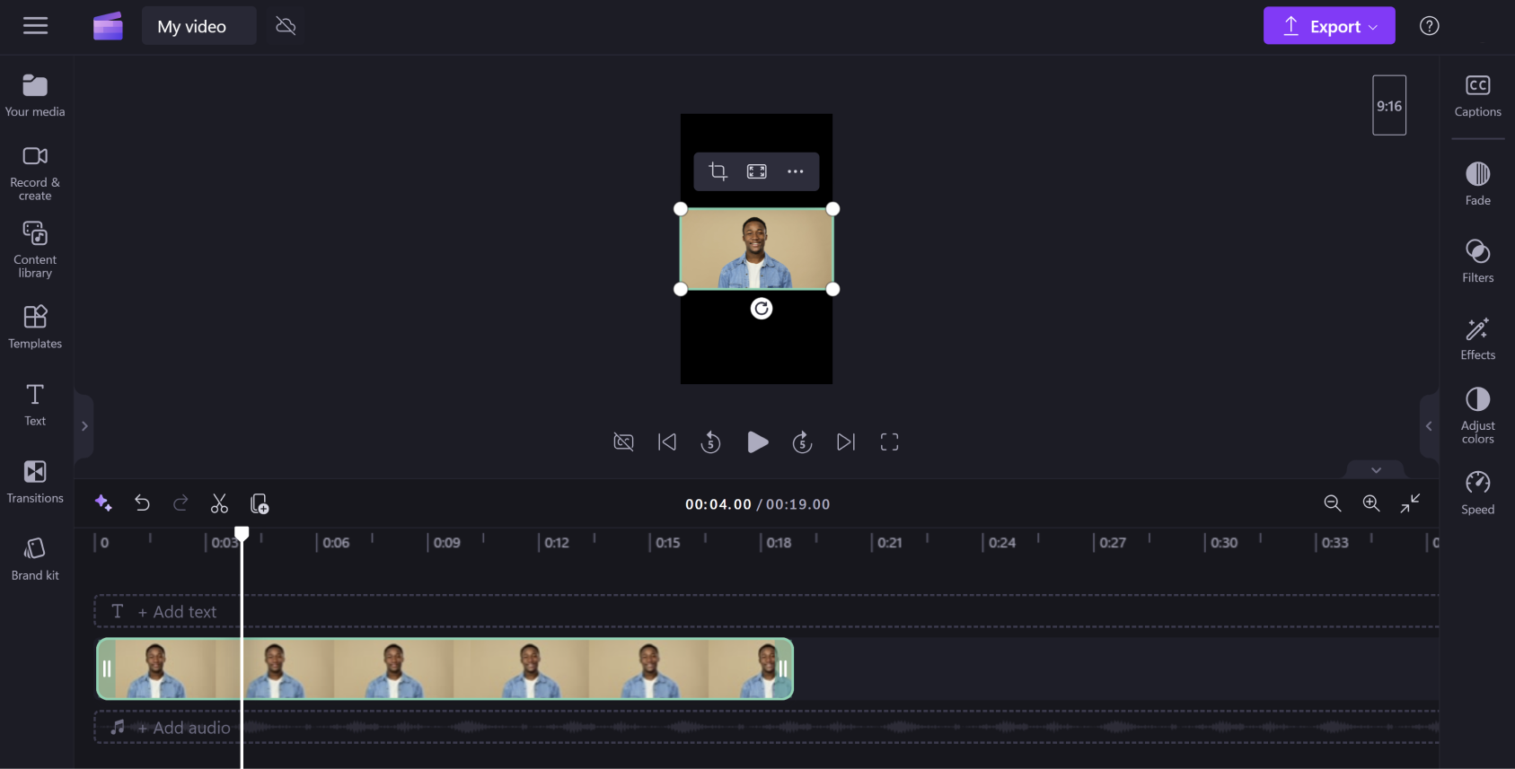The height and width of the screenshot is (769, 1515).
Task: Click the clip's left trim handle
Action: (106, 669)
